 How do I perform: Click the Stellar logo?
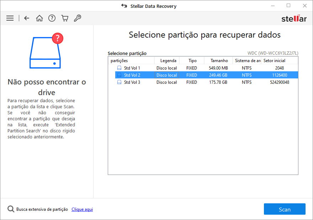[294, 18]
